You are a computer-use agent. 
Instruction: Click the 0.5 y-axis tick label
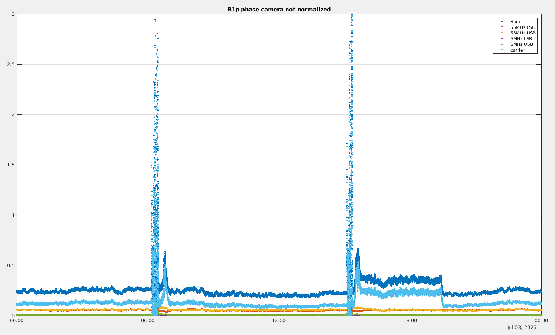11,265
